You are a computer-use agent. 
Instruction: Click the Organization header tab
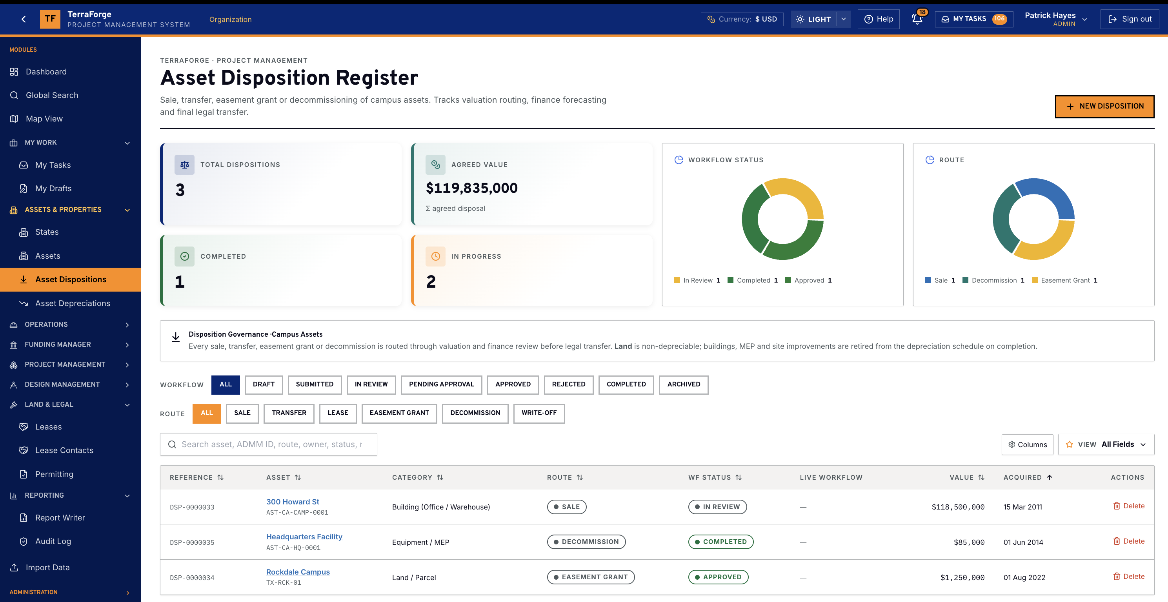point(230,19)
